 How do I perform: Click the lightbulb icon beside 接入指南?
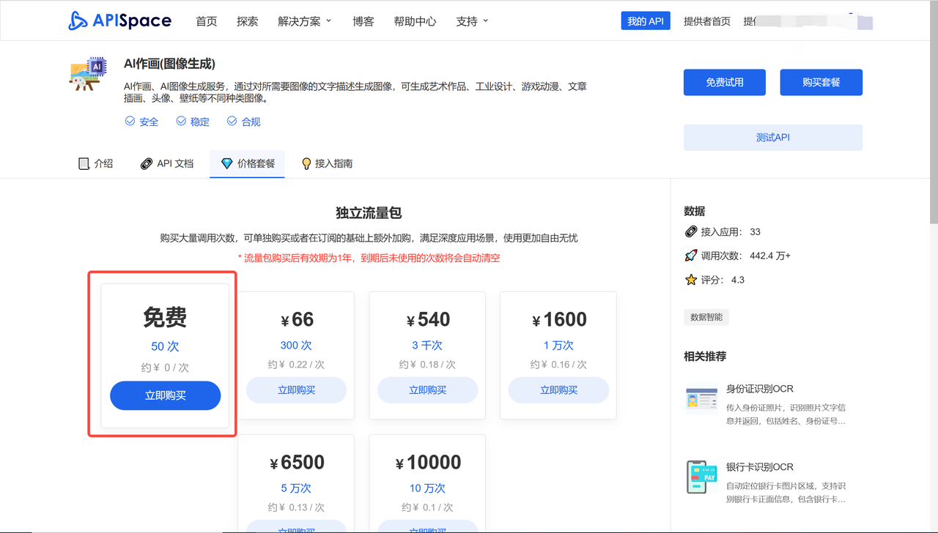click(x=306, y=163)
